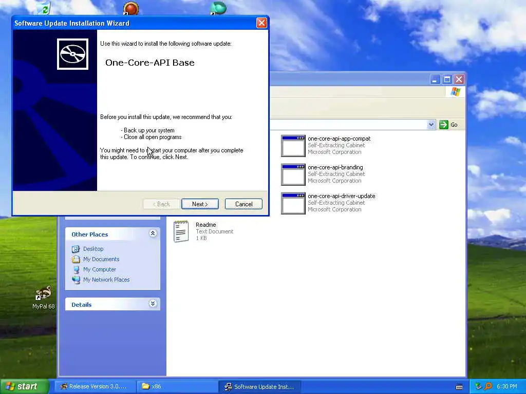Click the My Documents folder icon
The width and height of the screenshot is (526, 394).
coord(76,259)
